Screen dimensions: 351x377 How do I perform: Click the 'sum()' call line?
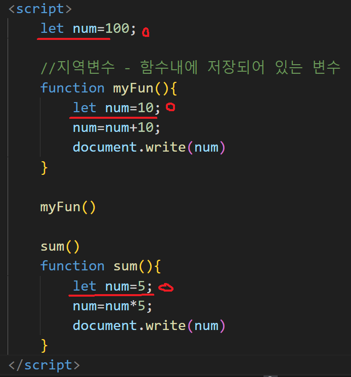(x=60, y=247)
